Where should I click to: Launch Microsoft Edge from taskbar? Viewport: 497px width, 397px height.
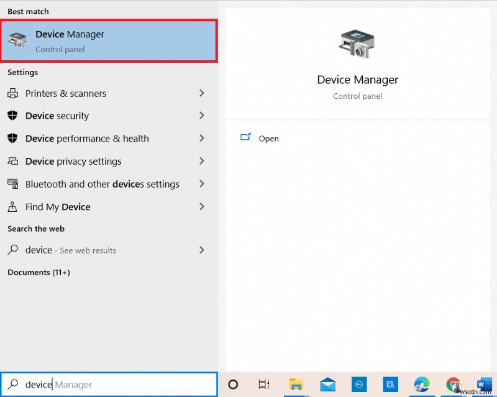[422, 385]
